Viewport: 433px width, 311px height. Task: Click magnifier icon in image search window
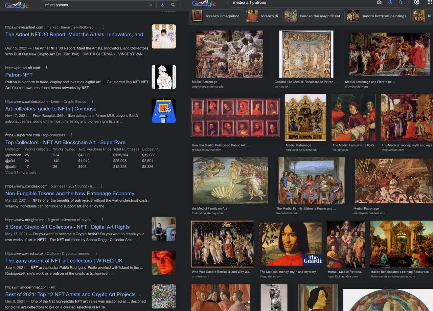401,2
